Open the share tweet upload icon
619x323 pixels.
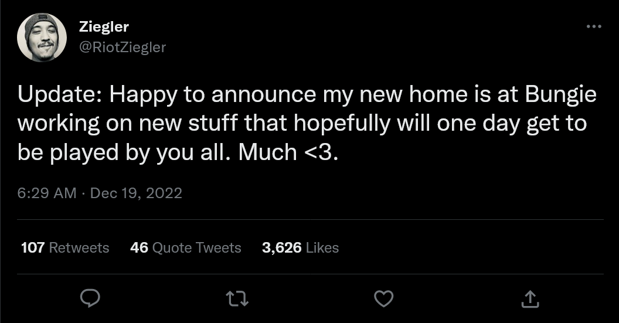(x=530, y=299)
